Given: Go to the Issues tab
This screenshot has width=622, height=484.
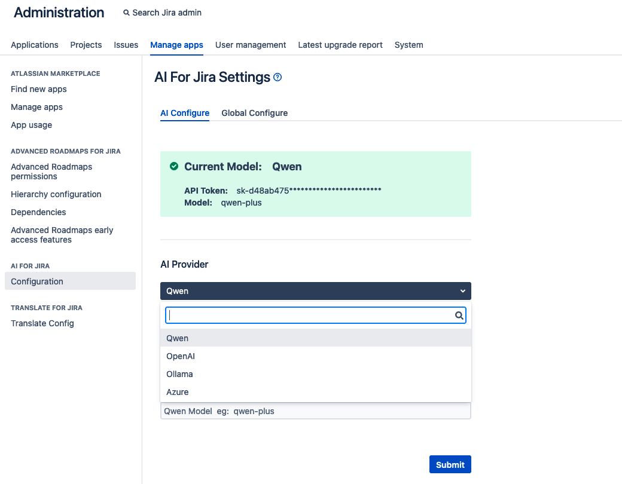Looking at the screenshot, I should click(126, 45).
